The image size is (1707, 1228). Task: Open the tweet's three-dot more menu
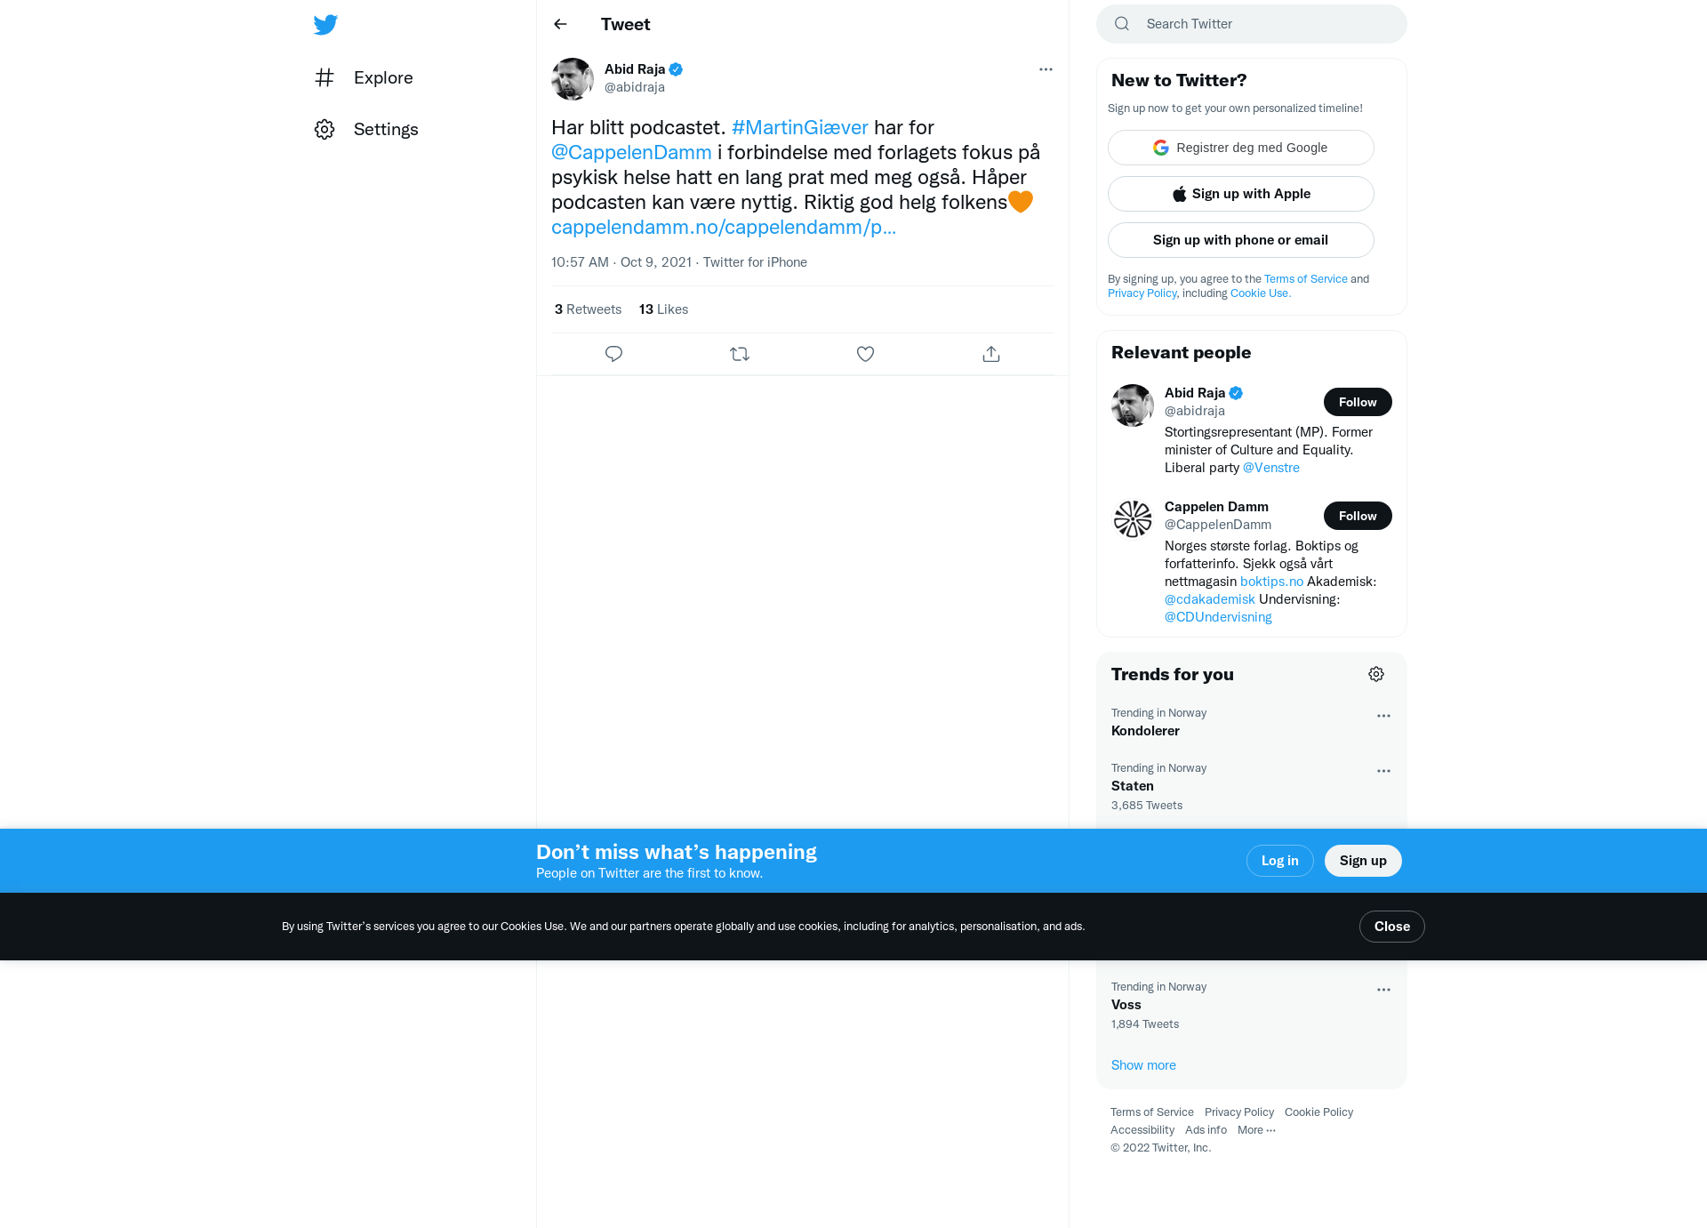[x=1046, y=69]
